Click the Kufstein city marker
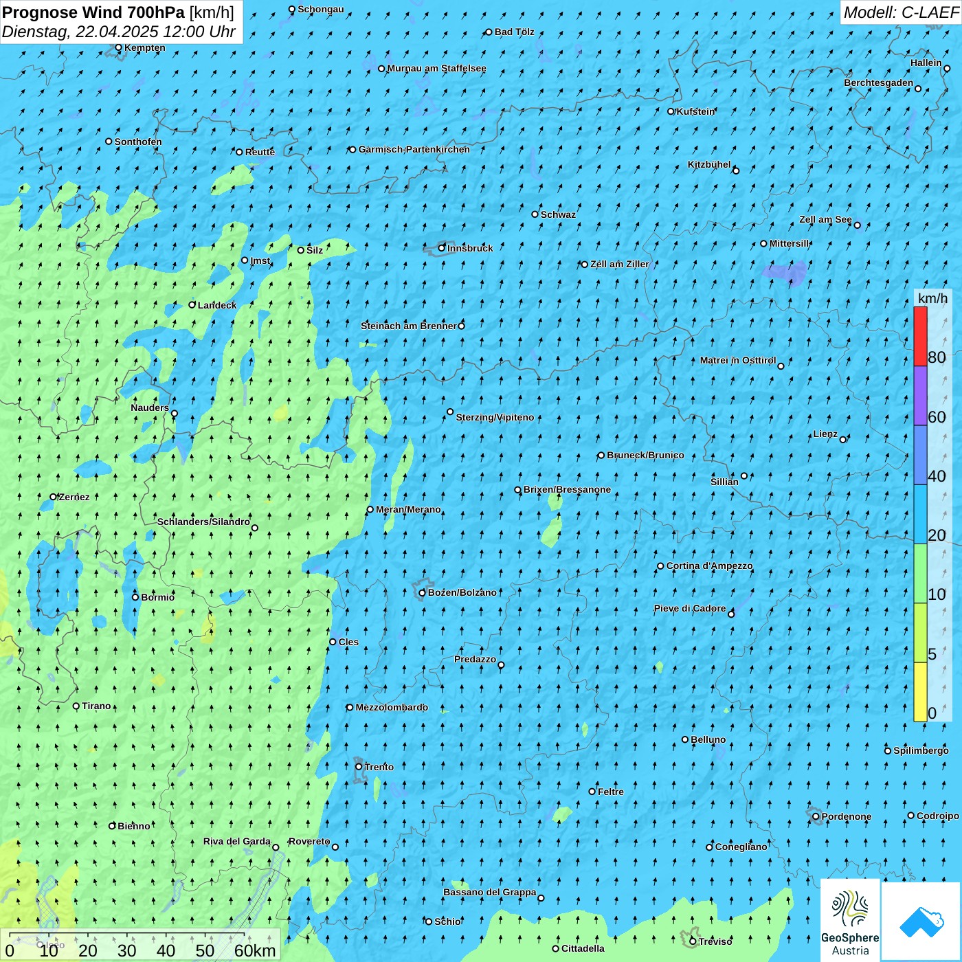 click(671, 111)
